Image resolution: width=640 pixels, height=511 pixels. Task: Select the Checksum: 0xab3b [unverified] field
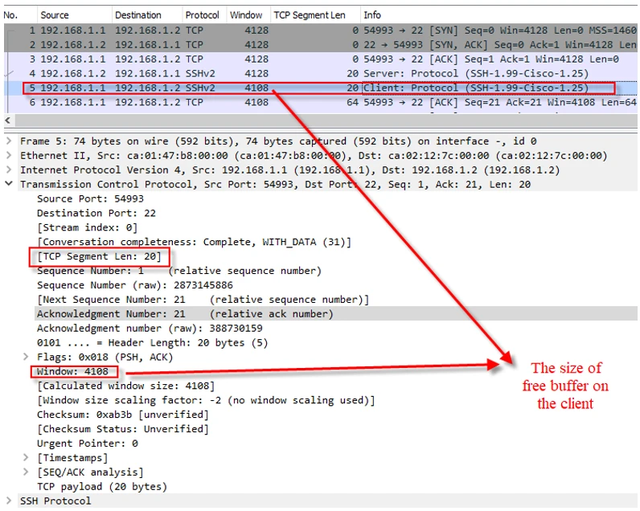122,414
